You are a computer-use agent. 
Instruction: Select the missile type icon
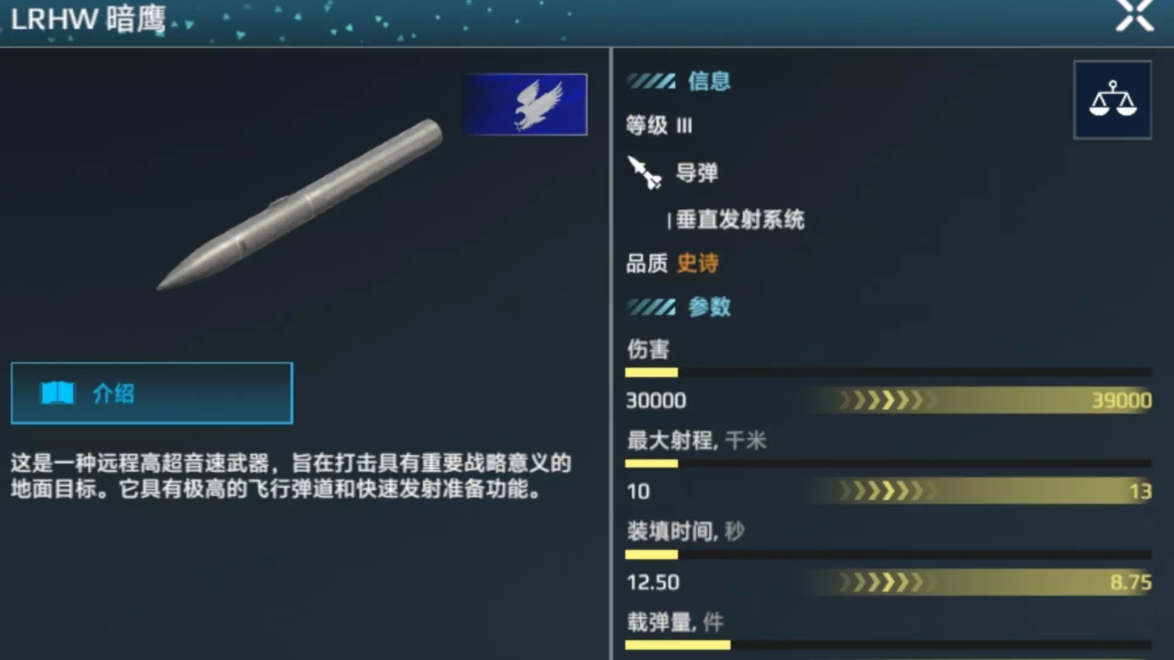(644, 173)
